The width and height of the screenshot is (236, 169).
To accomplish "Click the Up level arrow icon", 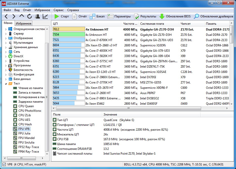I will [22, 16].
